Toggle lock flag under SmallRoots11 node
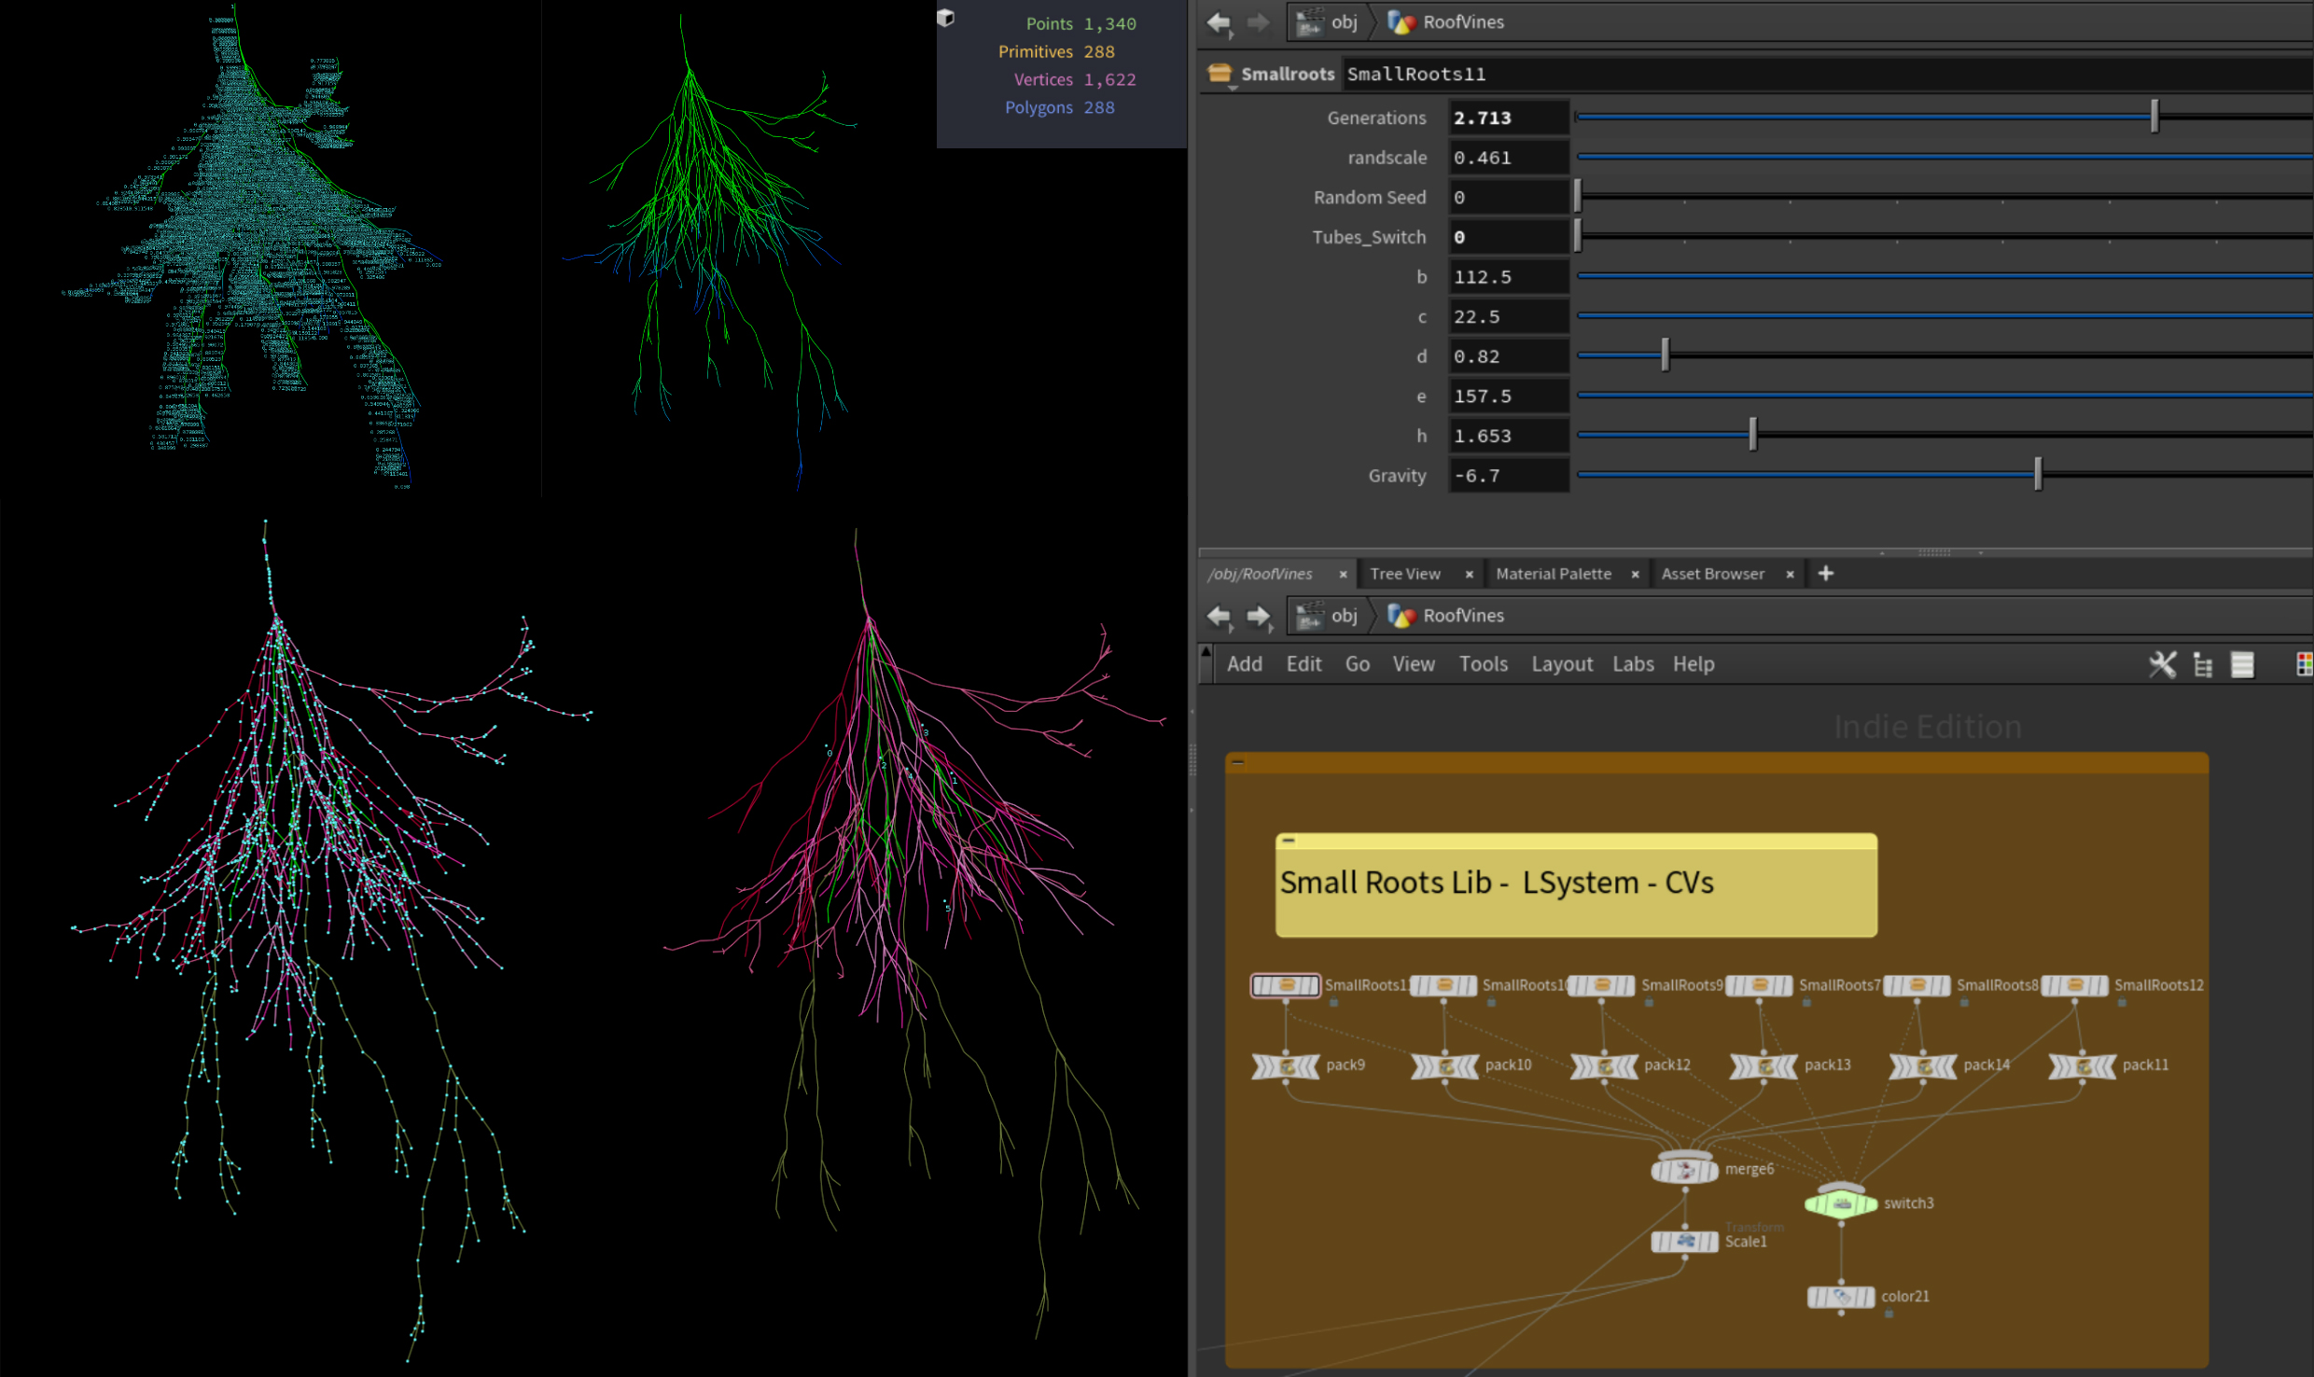The image size is (2314, 1377). pyautogui.click(x=1333, y=1003)
